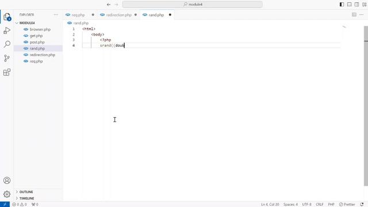The width and height of the screenshot is (368, 207).
Task: Open redirection.php in the file tree
Action: click(x=42, y=55)
